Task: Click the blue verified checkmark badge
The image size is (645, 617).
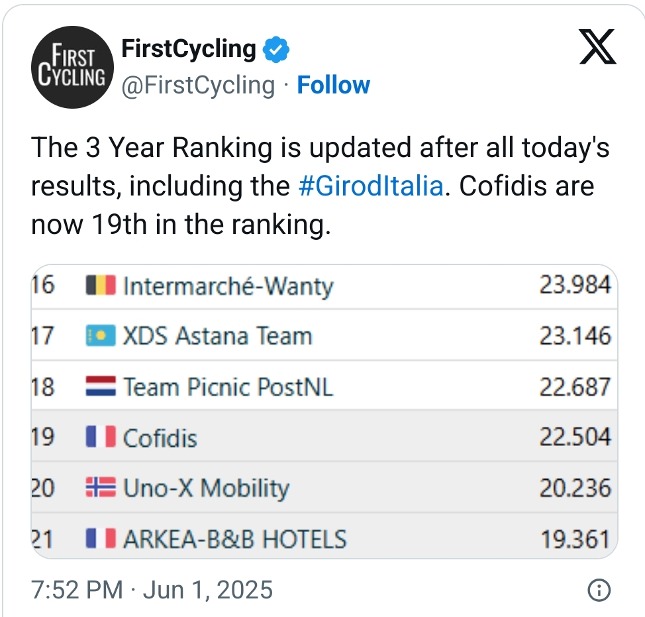Action: [x=276, y=50]
